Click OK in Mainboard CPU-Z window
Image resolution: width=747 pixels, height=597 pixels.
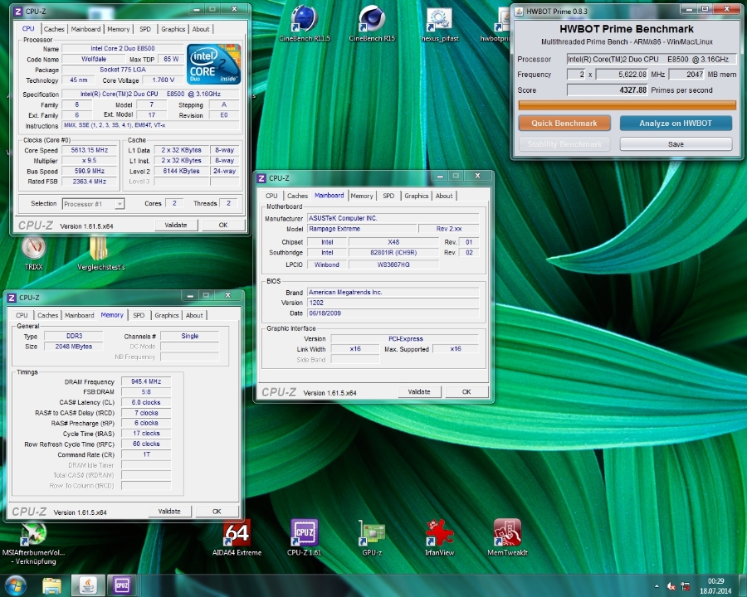(466, 392)
